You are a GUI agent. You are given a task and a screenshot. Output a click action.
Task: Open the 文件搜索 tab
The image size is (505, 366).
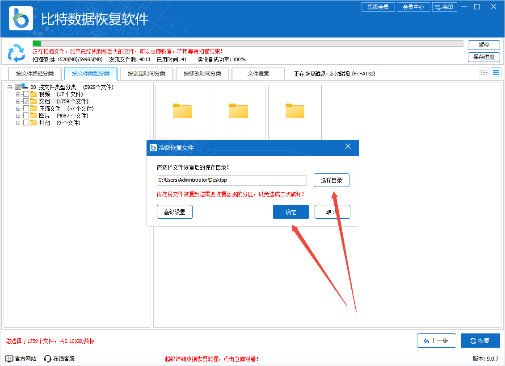tap(258, 74)
